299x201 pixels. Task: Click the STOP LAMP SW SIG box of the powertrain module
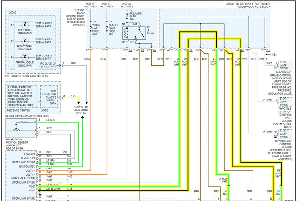[285, 134]
